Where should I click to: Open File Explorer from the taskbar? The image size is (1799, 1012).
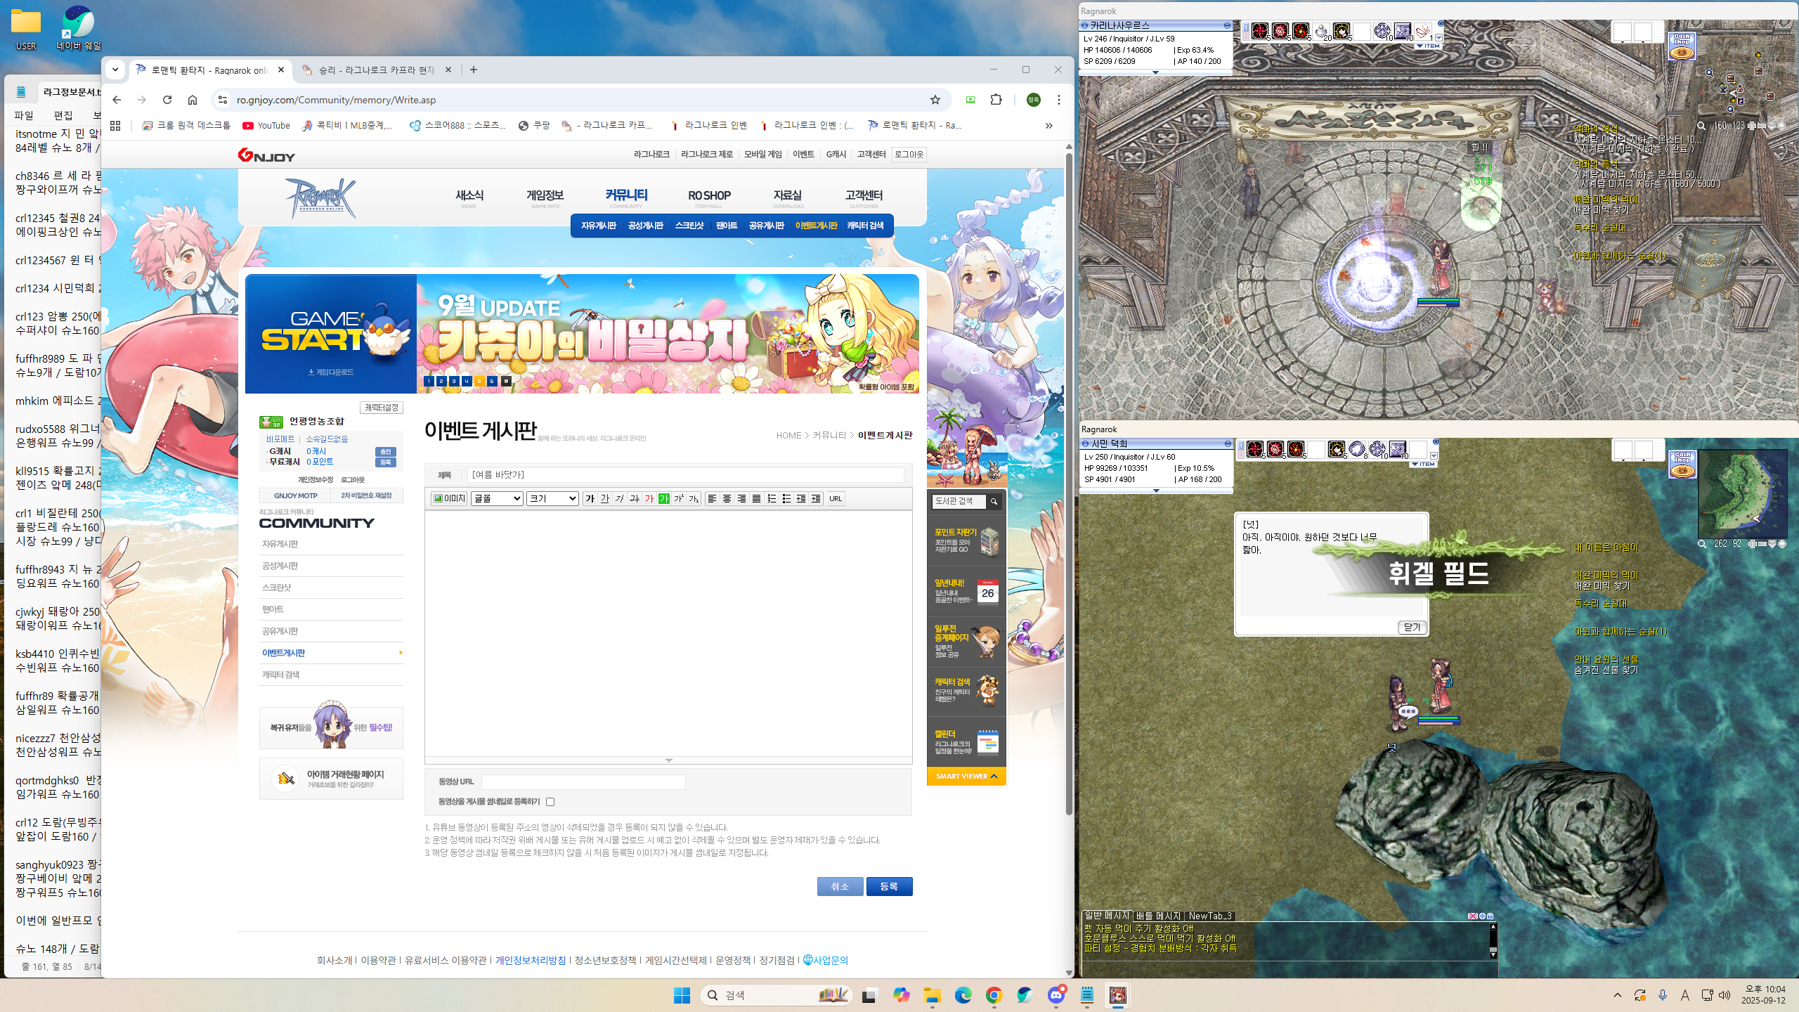pyautogui.click(x=932, y=995)
